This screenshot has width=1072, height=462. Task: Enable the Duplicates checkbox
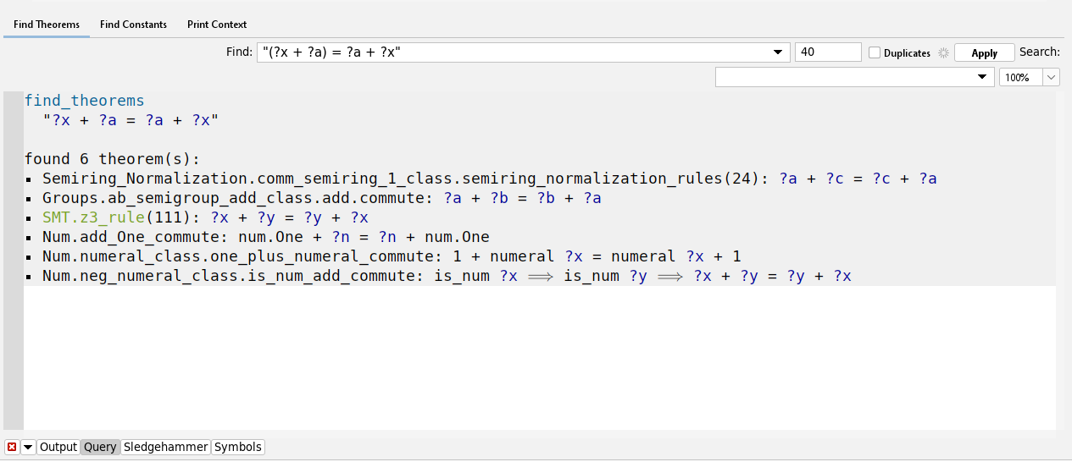(x=875, y=52)
